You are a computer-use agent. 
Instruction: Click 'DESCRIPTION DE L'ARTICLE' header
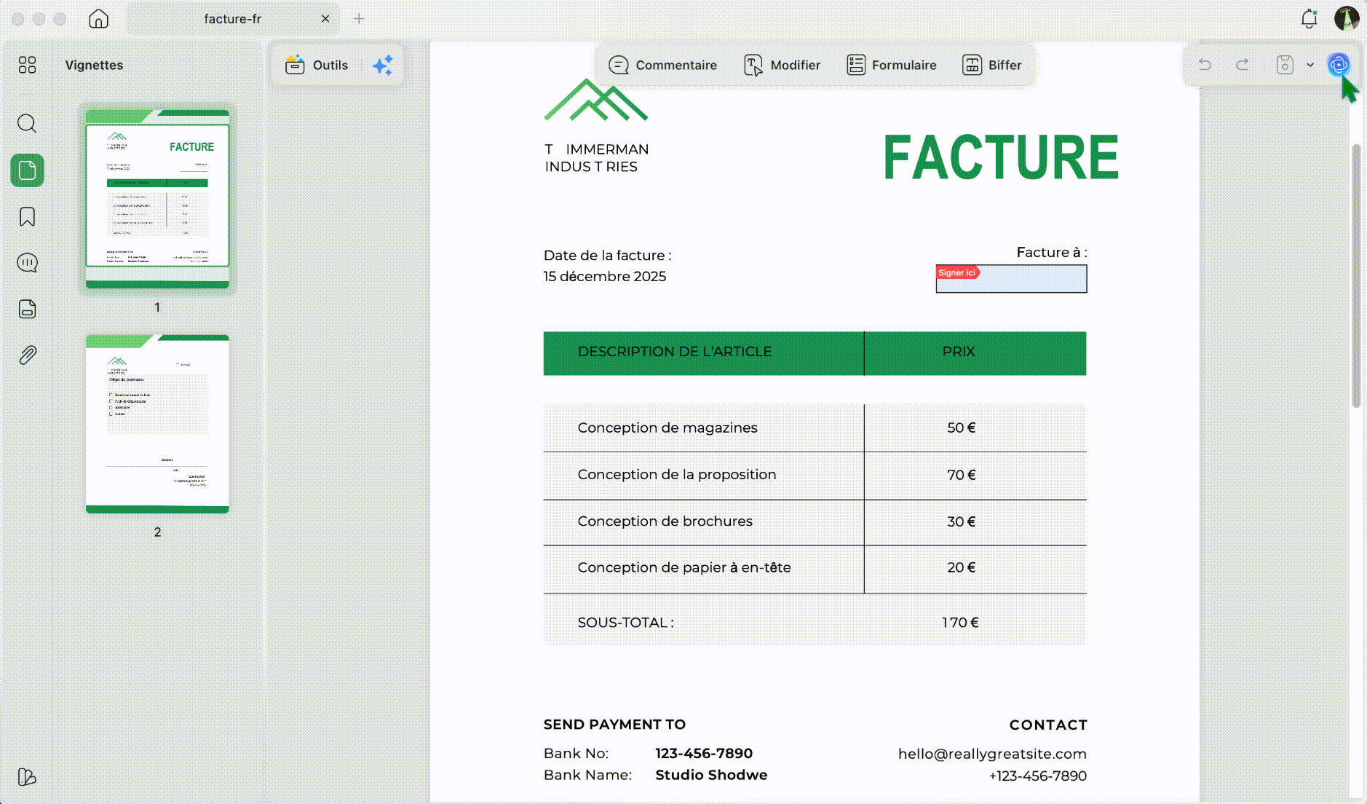[675, 352]
